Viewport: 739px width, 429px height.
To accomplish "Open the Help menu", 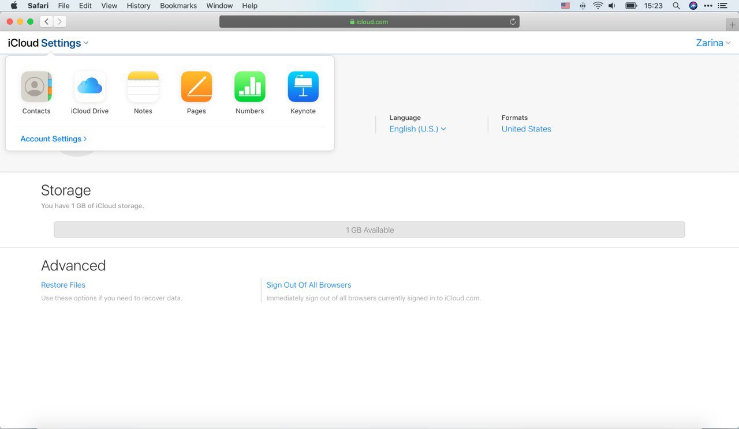I will tap(250, 6).
